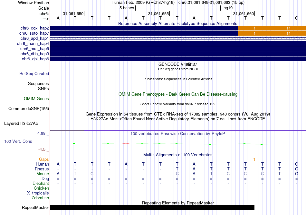306x215 pixels.
Task: Click the Chicken species label
Action: (x=41, y=188)
